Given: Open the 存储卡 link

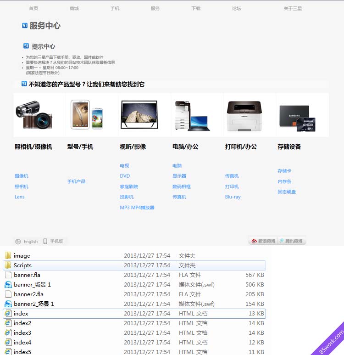Looking at the screenshot, I should (284, 171).
